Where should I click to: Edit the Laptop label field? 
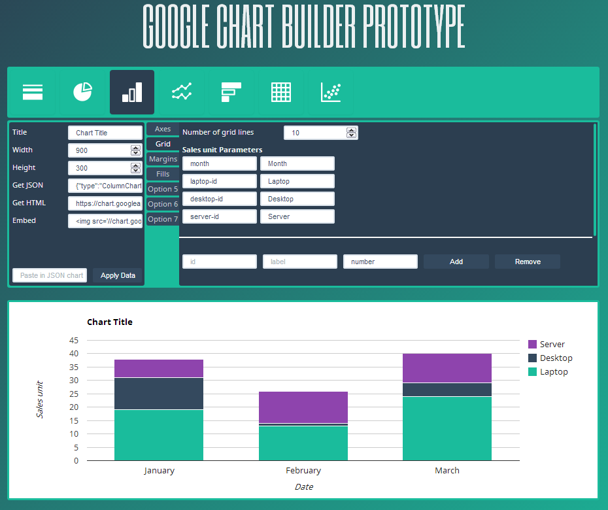click(297, 181)
